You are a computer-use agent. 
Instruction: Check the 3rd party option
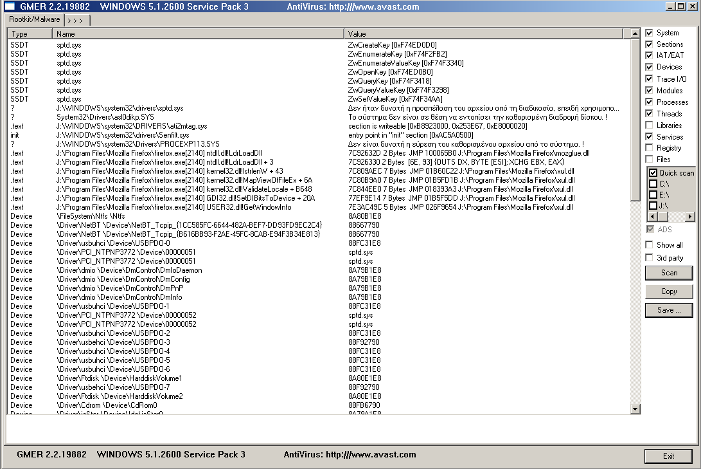point(649,258)
